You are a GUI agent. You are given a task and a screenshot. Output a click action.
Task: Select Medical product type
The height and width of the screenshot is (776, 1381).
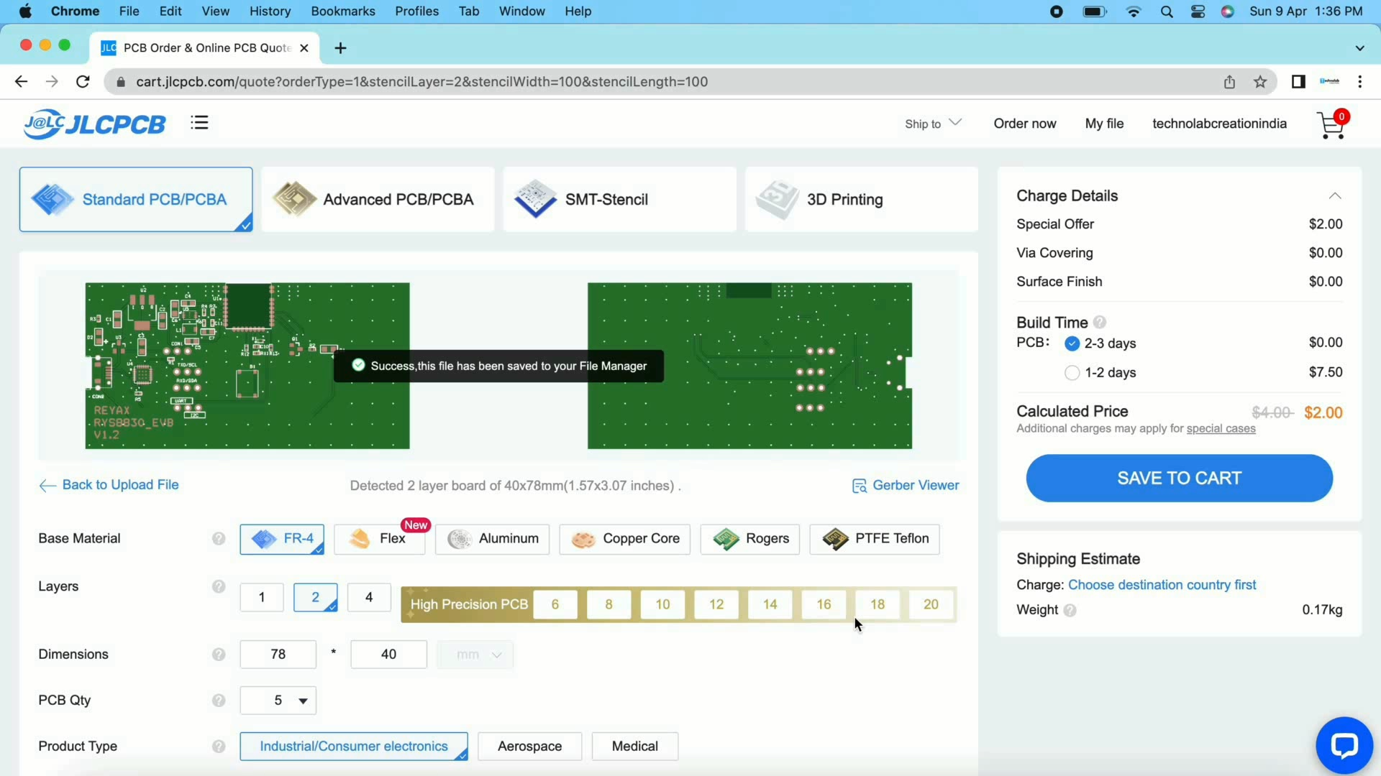tap(635, 747)
